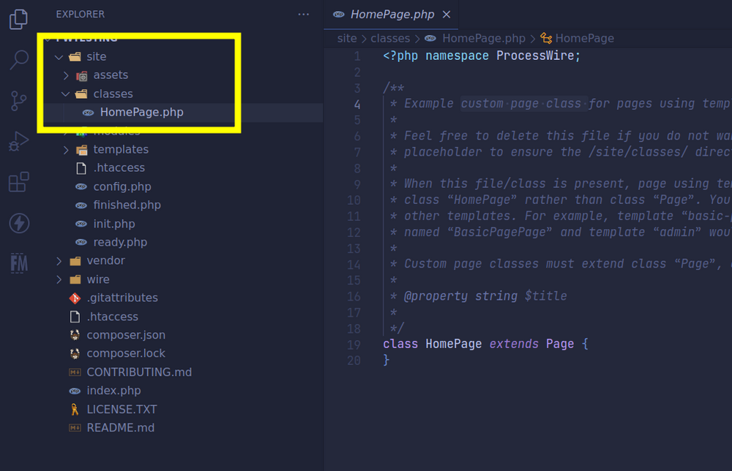Screen dimensions: 732x471
Task: Open the Explorer view in activity bar
Action: (x=19, y=19)
